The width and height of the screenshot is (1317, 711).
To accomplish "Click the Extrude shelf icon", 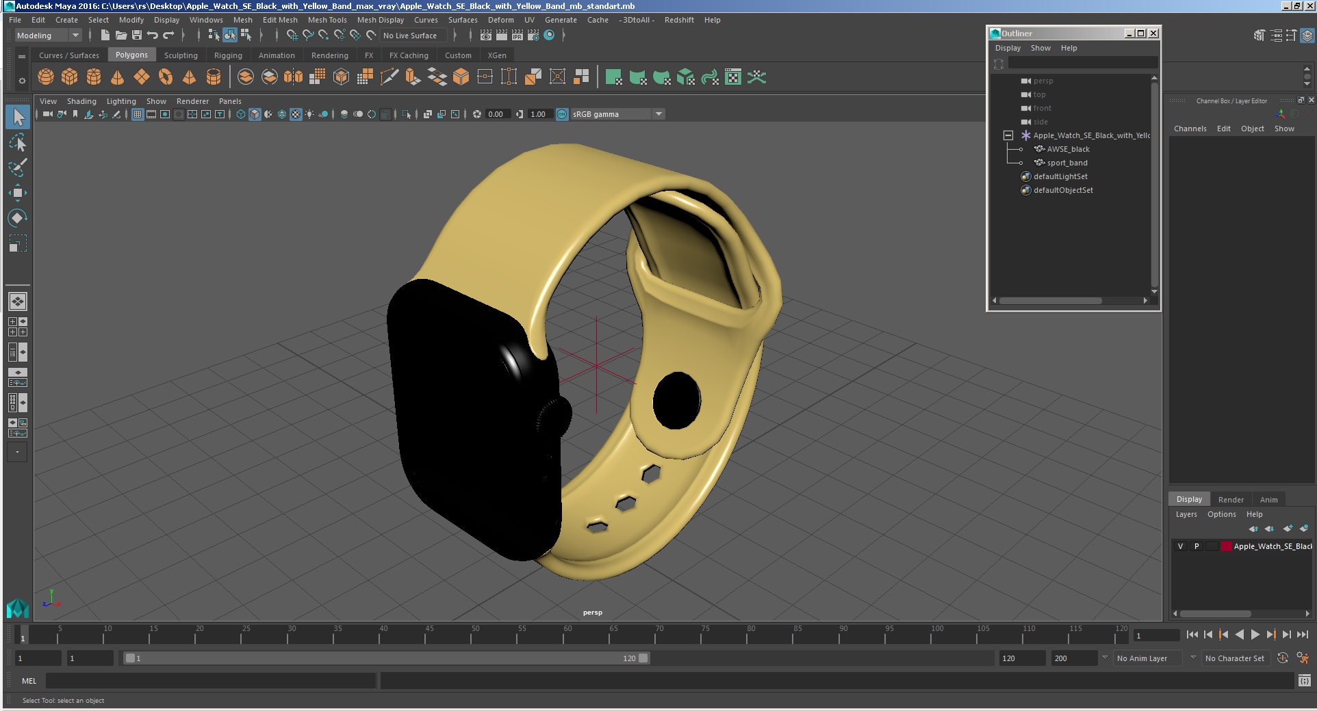I will 412,77.
